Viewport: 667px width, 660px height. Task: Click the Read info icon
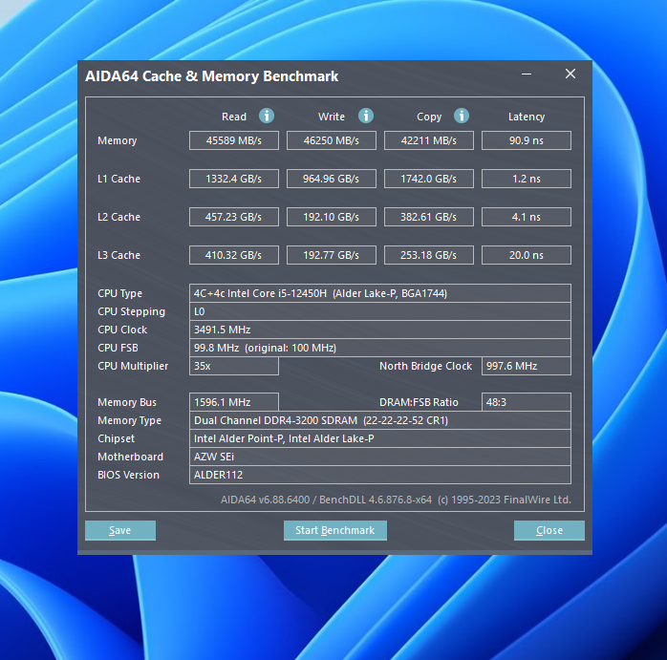(267, 116)
